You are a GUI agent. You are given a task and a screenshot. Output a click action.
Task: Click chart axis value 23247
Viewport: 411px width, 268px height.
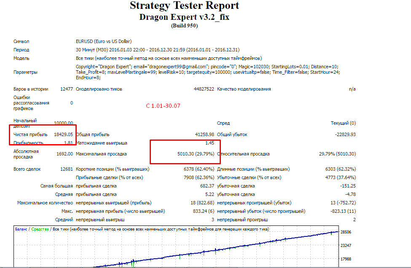click(346, 246)
